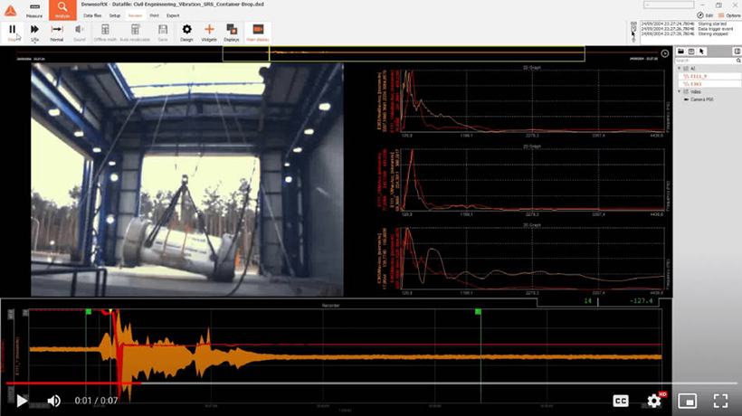Collapse the Video channel group
Screen dimensions: 742x416
click(680, 91)
